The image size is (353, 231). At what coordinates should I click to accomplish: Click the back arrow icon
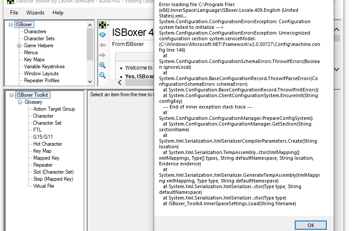(x=102, y=45)
